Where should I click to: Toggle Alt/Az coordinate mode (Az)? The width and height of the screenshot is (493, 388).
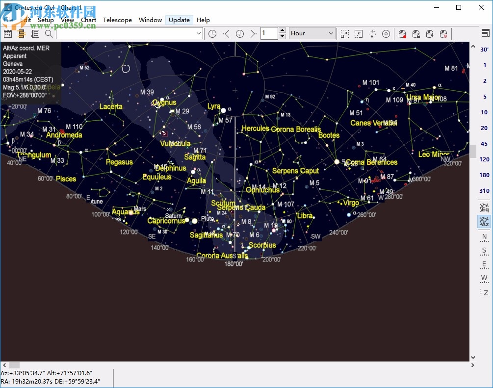click(x=484, y=221)
